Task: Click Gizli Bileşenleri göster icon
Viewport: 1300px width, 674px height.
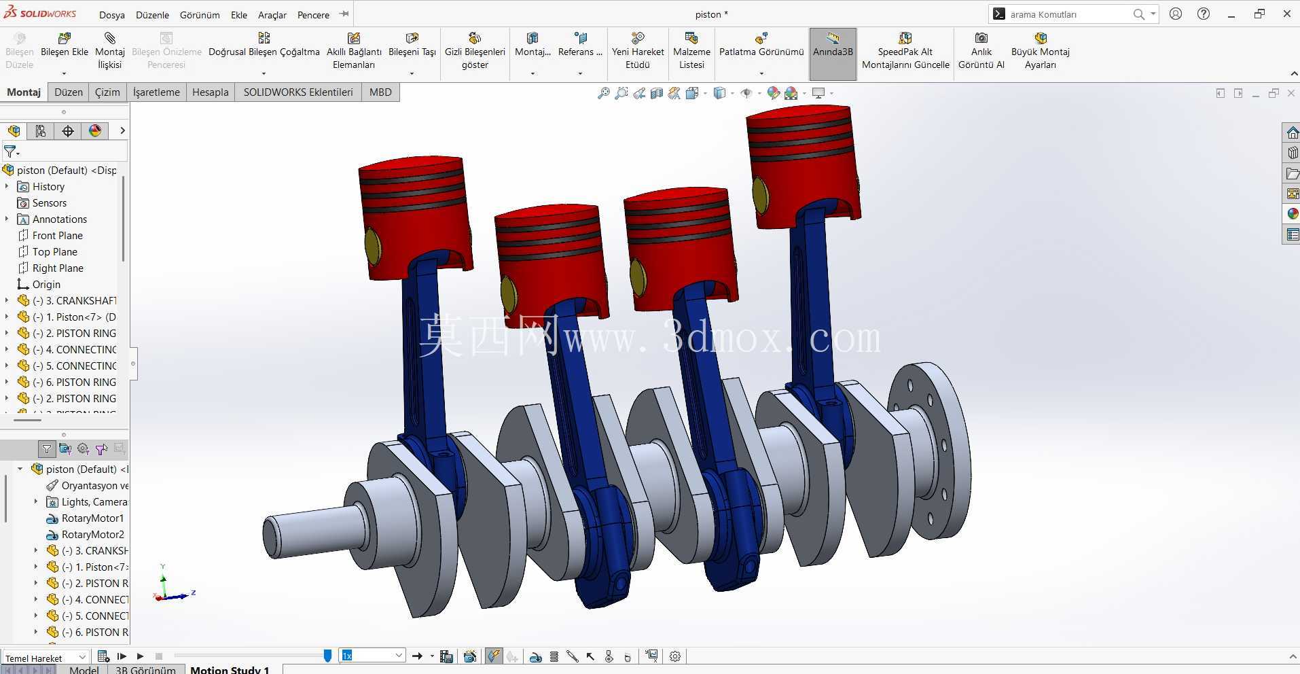Action: [x=475, y=38]
